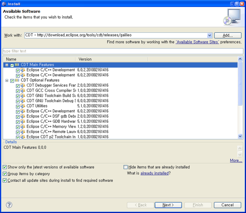Open the already installed link
Image resolution: width=246 pixels, height=213 pixels.
[x=155, y=173]
